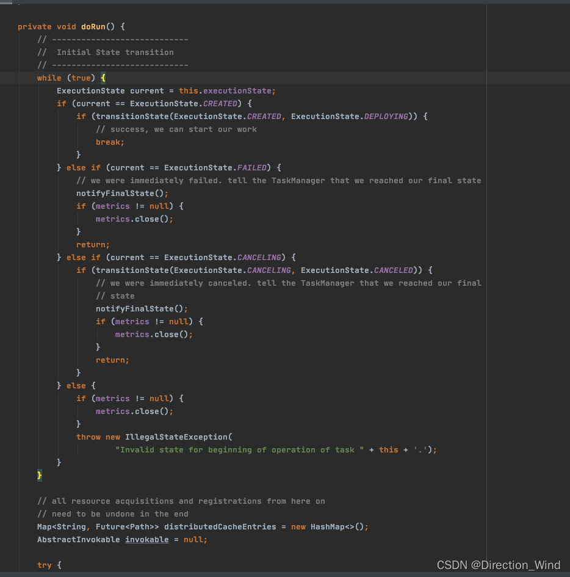Click the FAILED enum constant
570x577 pixels.
click(251, 168)
